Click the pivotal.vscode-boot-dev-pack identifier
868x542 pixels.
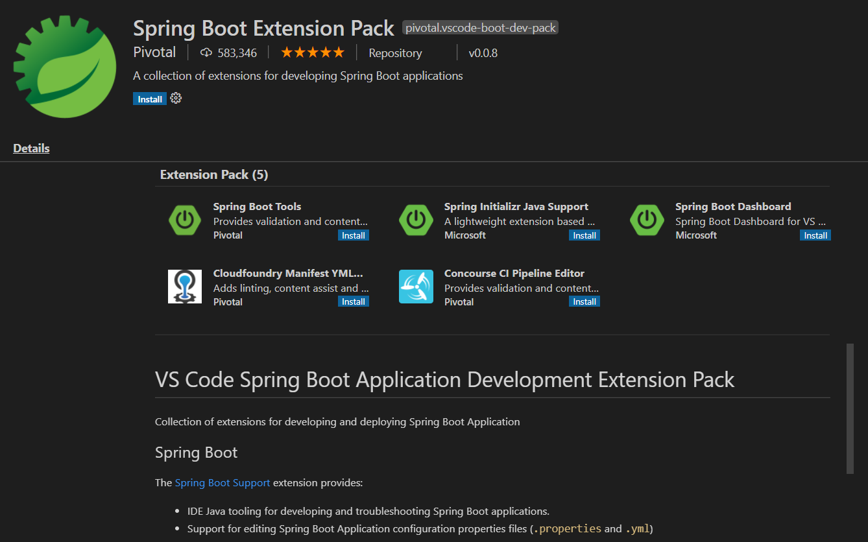481,28
